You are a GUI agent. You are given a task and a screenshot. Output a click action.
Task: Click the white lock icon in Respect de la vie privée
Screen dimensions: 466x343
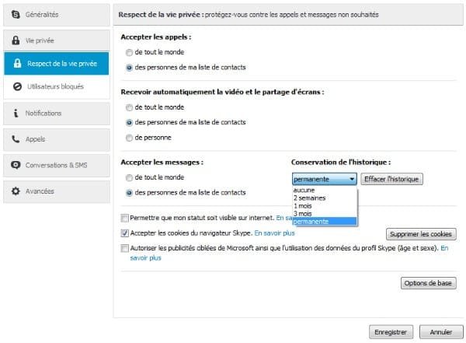coord(18,63)
